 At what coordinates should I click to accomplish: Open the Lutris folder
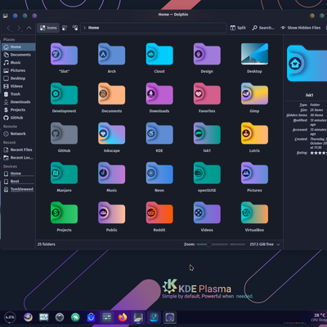click(254, 133)
